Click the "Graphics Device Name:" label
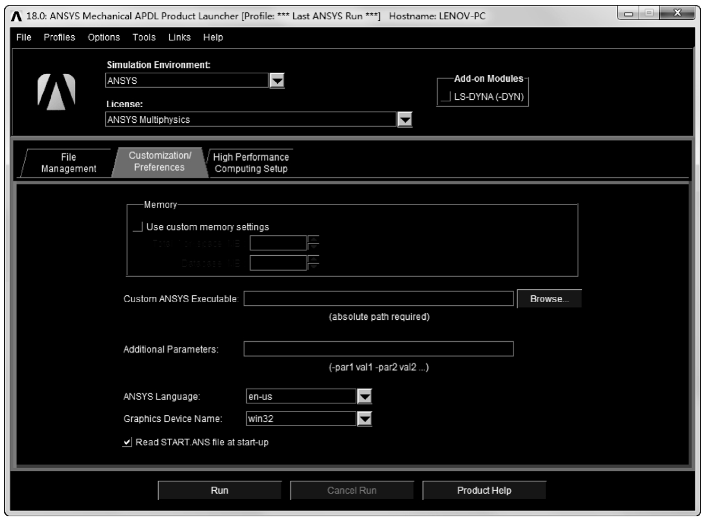This screenshot has width=705, height=520. pos(173,419)
